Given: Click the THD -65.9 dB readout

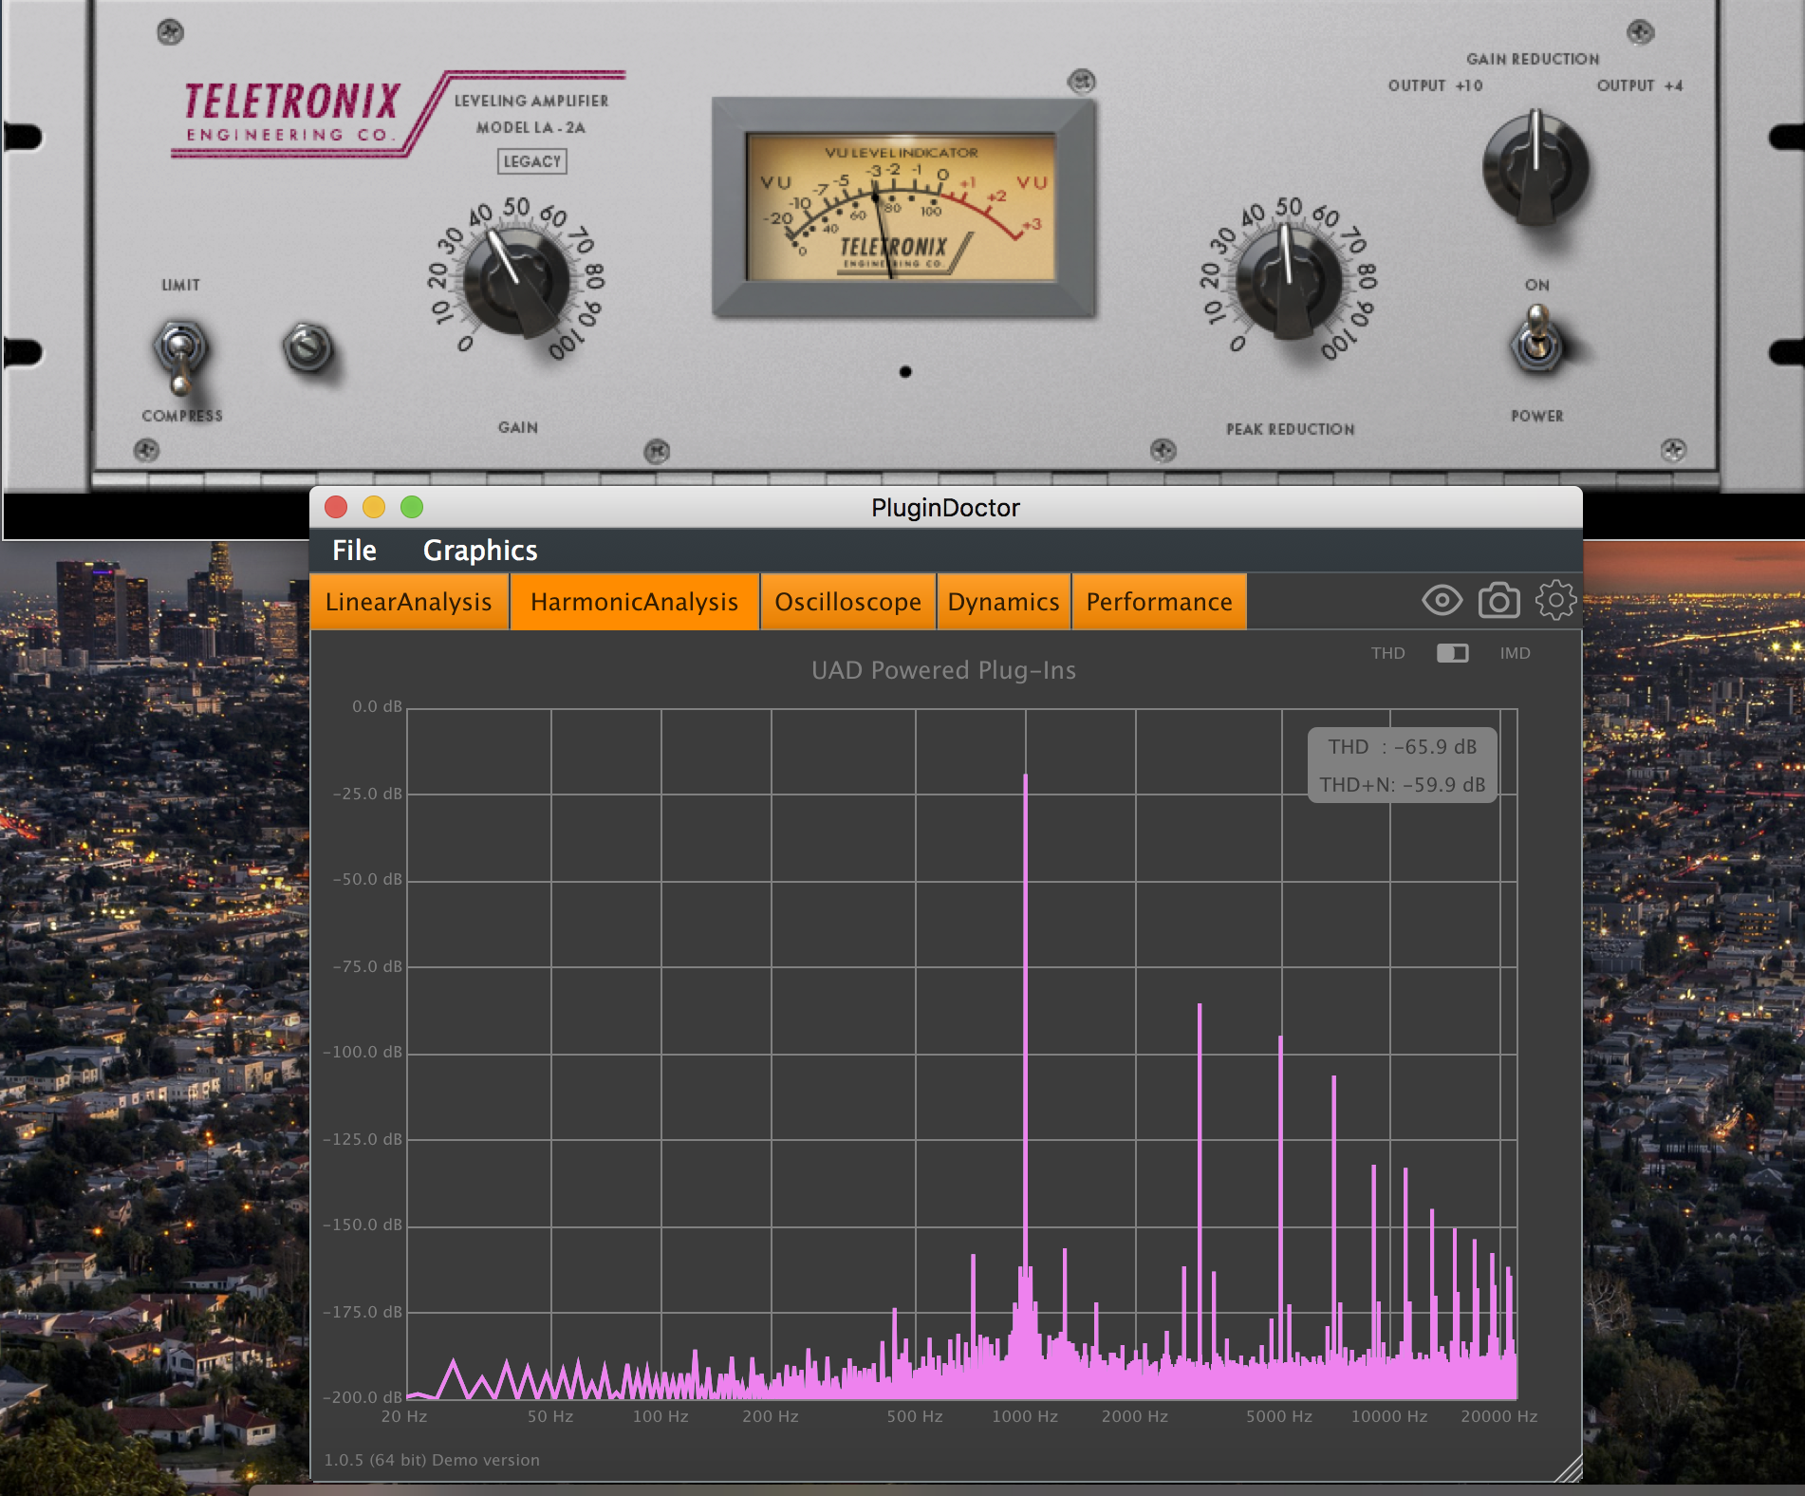Looking at the screenshot, I should click(x=1403, y=747).
